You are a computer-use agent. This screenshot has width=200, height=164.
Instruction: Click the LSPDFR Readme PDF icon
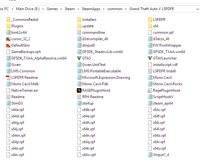(8, 78)
